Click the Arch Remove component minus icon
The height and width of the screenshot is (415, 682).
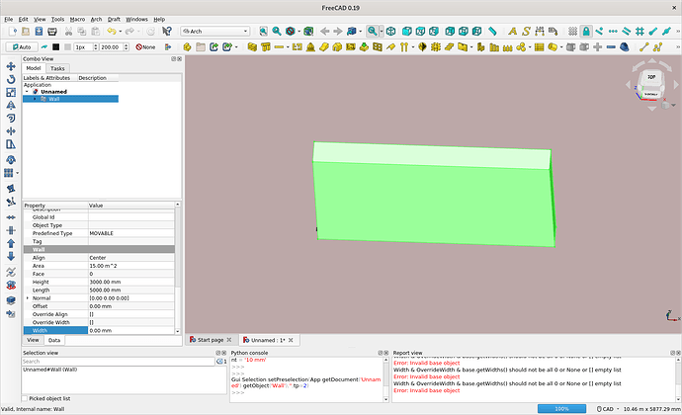(611, 47)
